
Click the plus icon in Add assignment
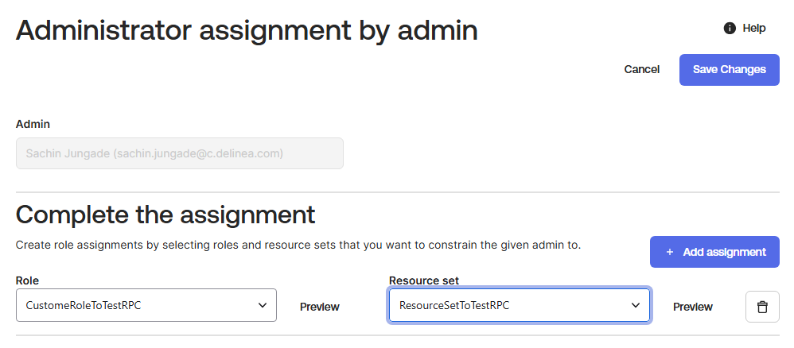pos(669,252)
